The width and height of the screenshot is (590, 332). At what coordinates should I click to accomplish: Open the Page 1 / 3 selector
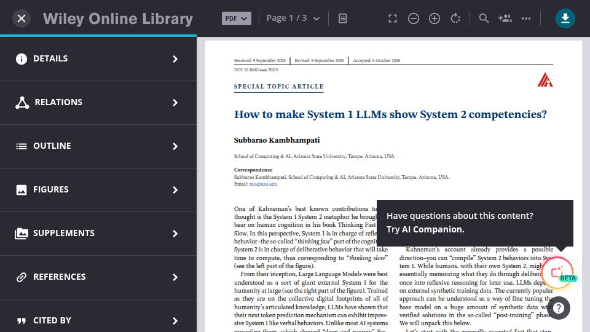293,18
